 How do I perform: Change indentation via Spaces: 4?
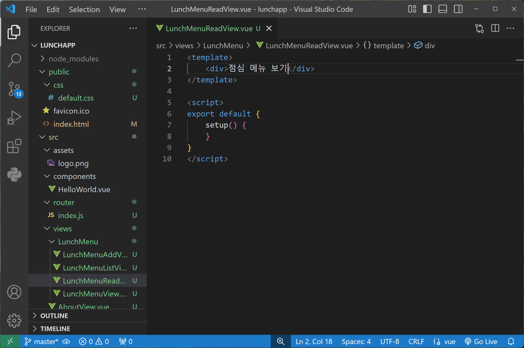pos(356,342)
